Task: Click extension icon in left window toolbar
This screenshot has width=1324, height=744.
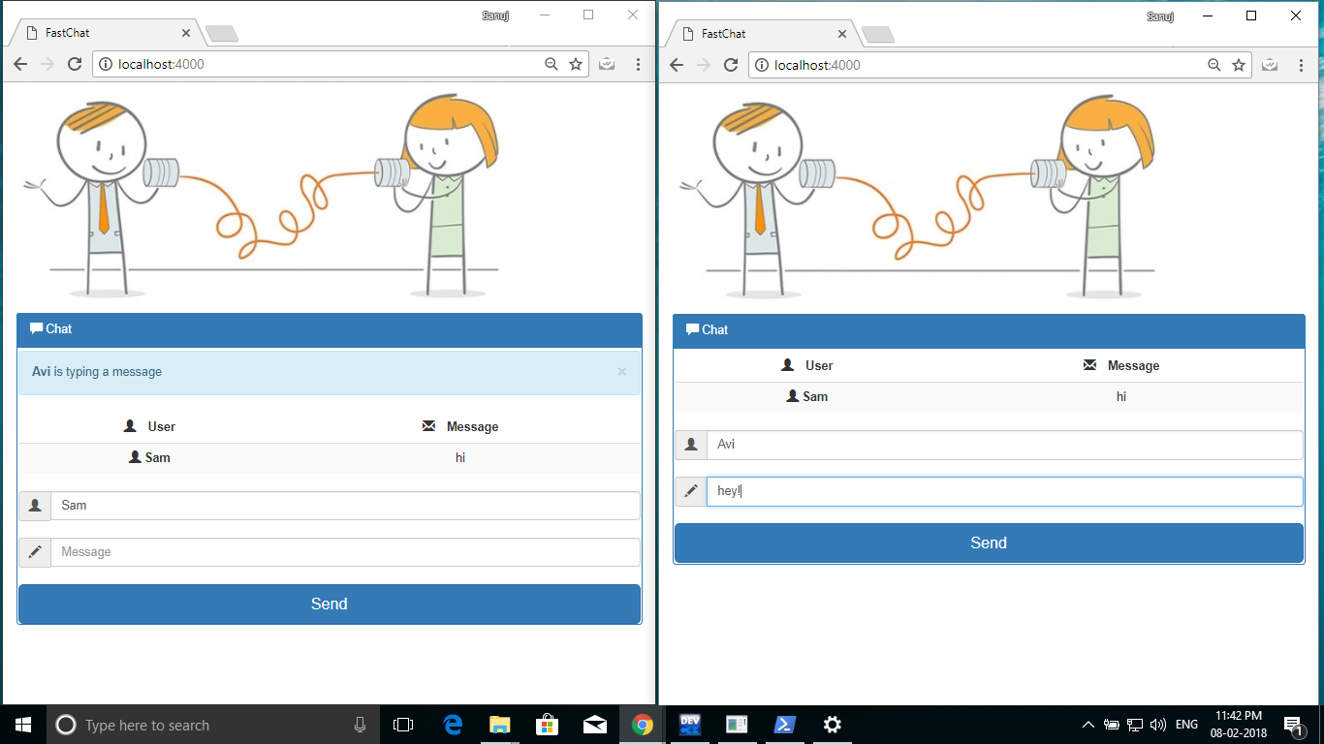Action: (x=607, y=64)
